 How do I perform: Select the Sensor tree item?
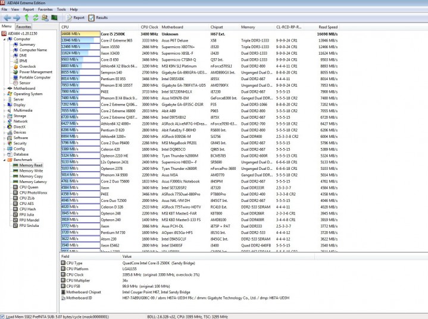pos(25,83)
